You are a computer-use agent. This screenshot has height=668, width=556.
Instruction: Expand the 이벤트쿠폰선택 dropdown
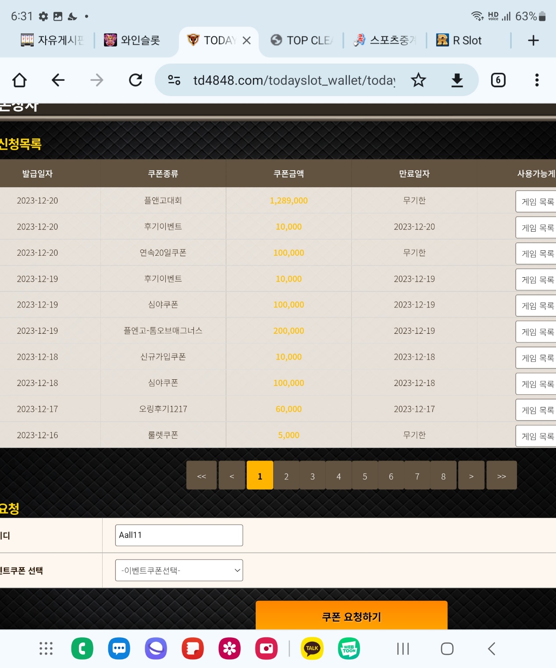179,570
